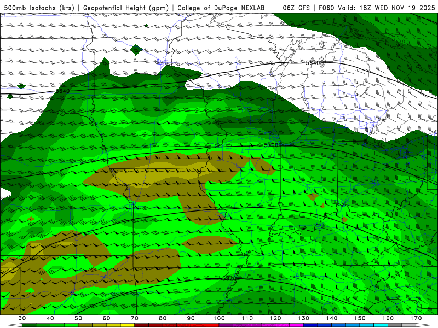Click the dark gray swatch just above 160 kts
Viewport: 438px width, 328px height.
click(x=395, y=325)
